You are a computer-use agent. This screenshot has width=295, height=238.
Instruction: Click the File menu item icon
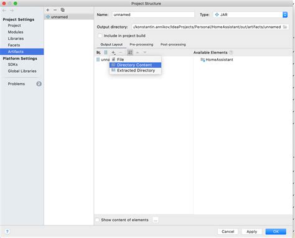(x=113, y=60)
